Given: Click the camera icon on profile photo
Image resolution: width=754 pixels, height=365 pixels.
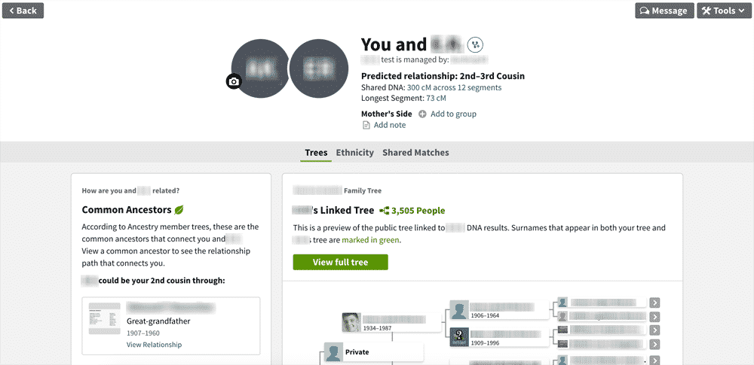Looking at the screenshot, I should [x=234, y=81].
